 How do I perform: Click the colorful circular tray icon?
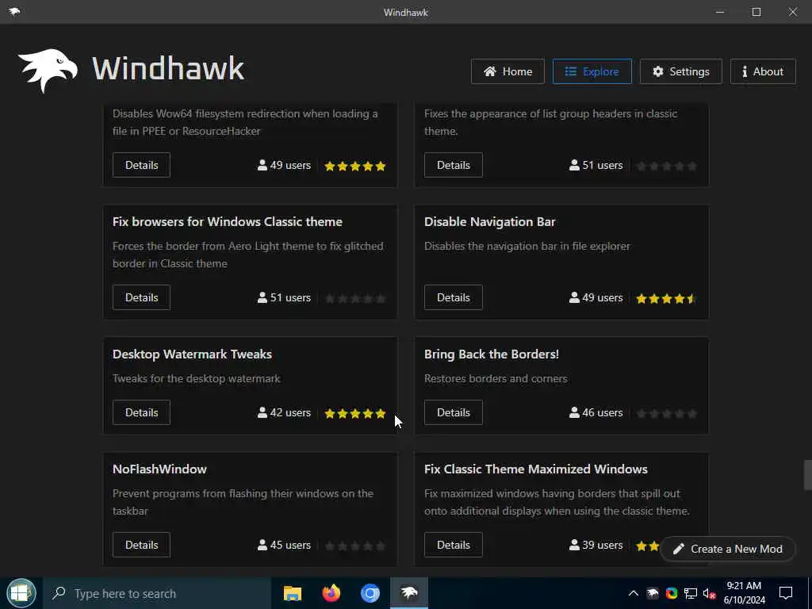point(672,593)
